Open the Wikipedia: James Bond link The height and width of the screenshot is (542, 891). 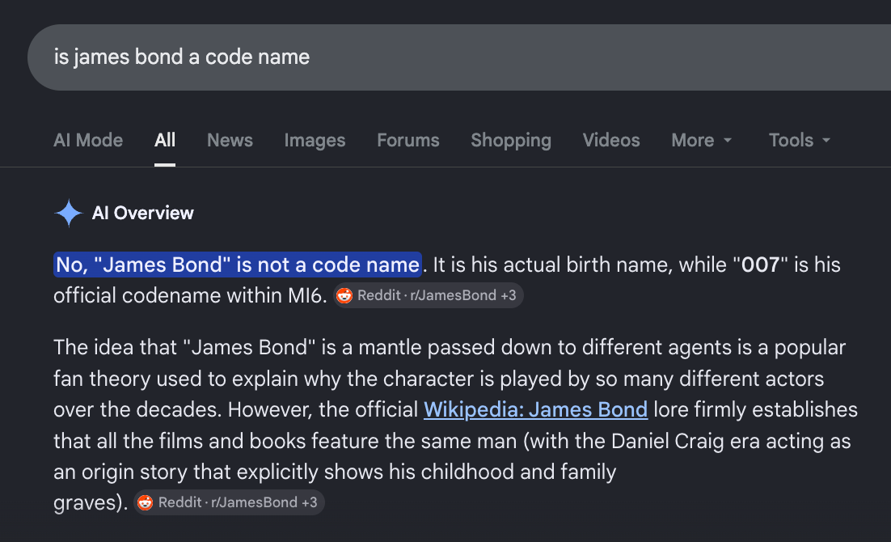click(535, 410)
